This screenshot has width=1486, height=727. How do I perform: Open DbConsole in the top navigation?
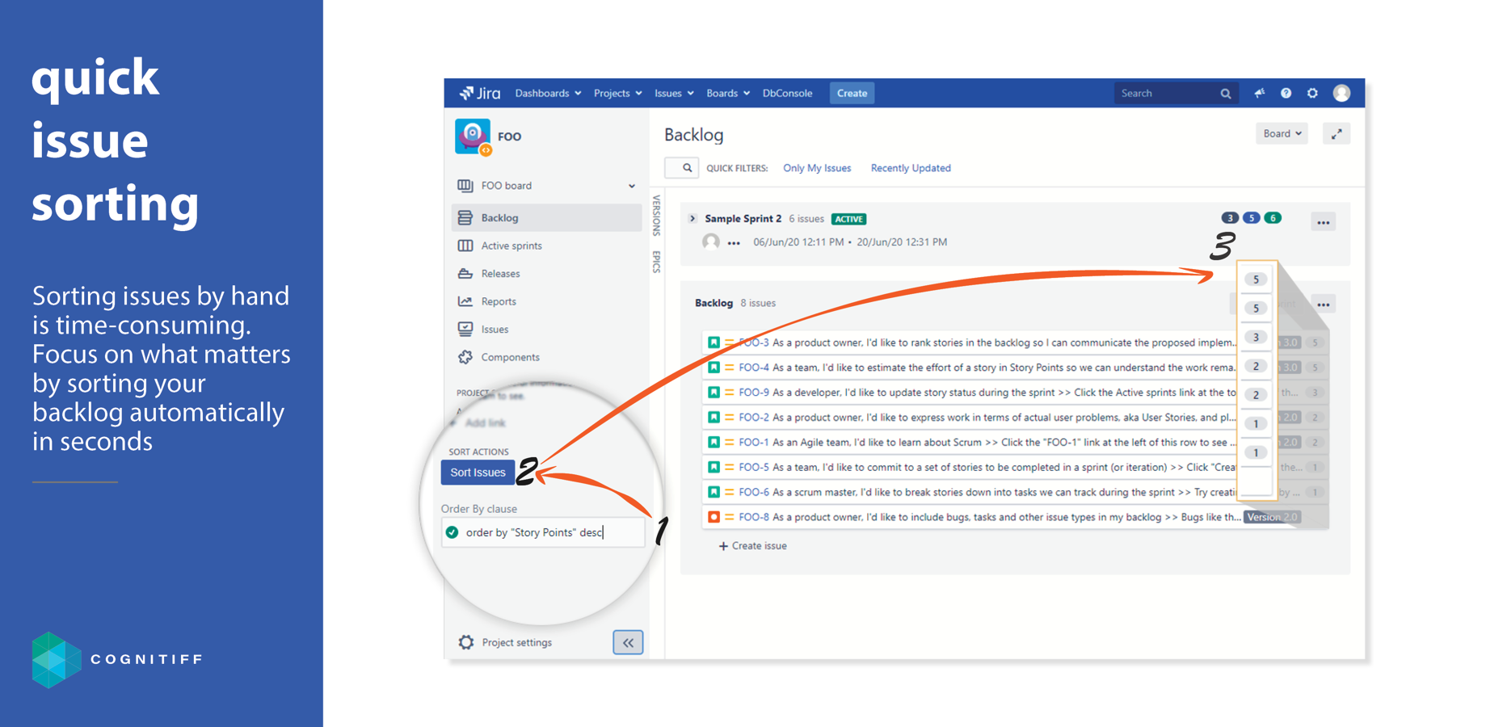(x=787, y=93)
